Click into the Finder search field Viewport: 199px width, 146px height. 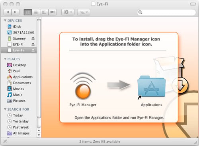[x=166, y=12]
